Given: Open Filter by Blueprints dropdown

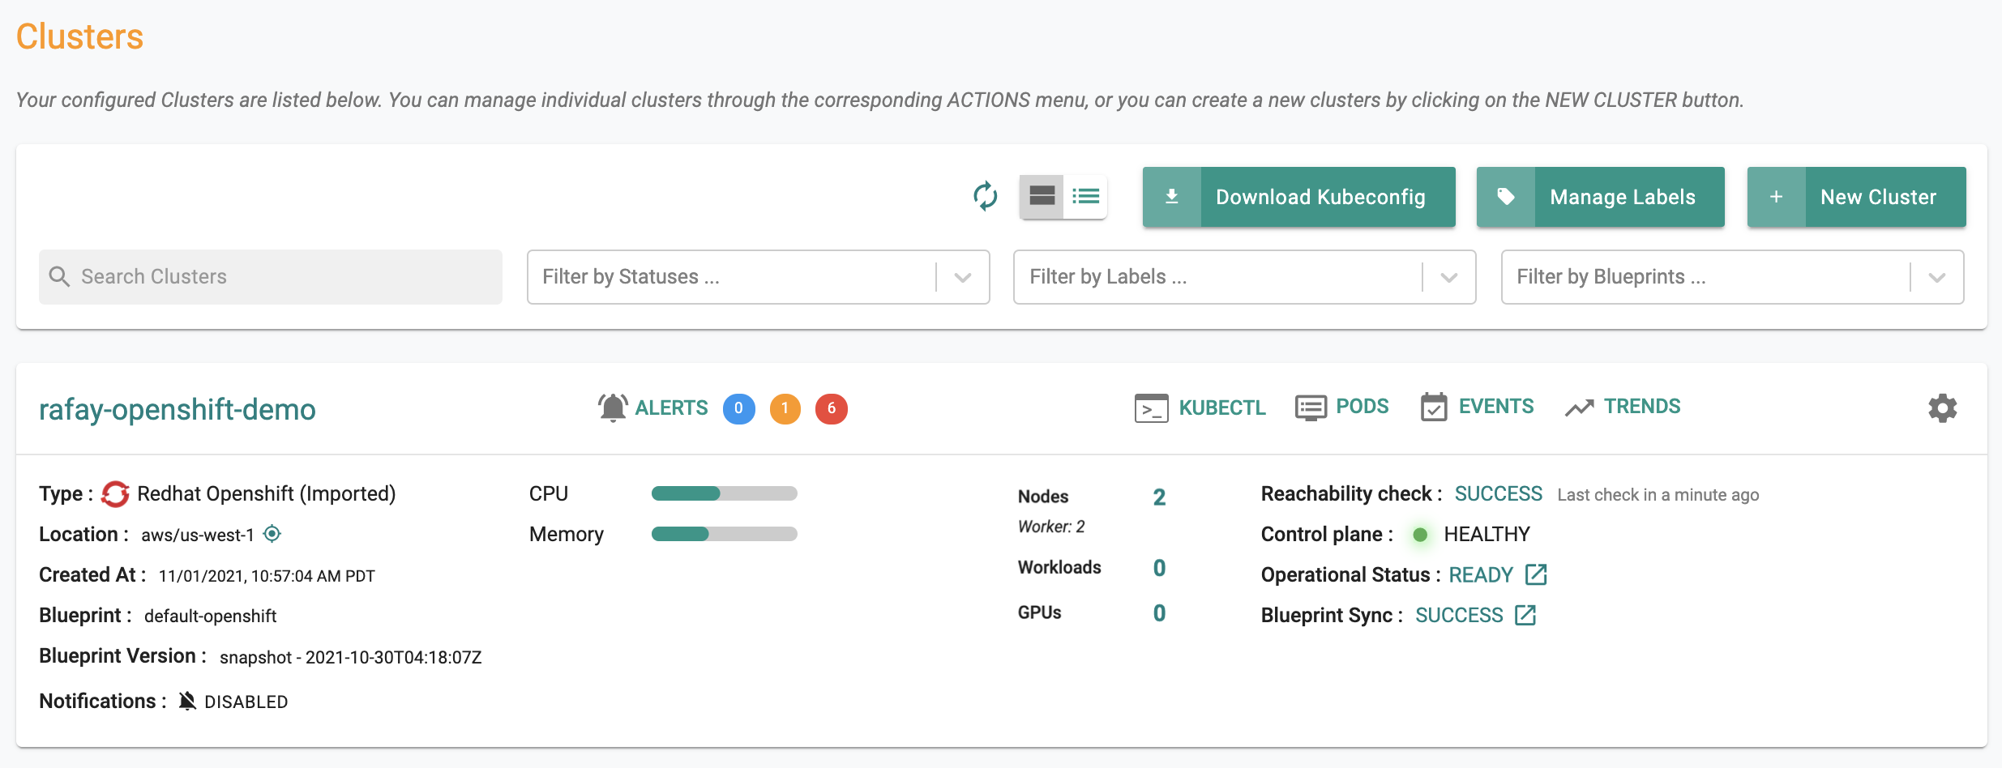Looking at the screenshot, I should point(1732,277).
